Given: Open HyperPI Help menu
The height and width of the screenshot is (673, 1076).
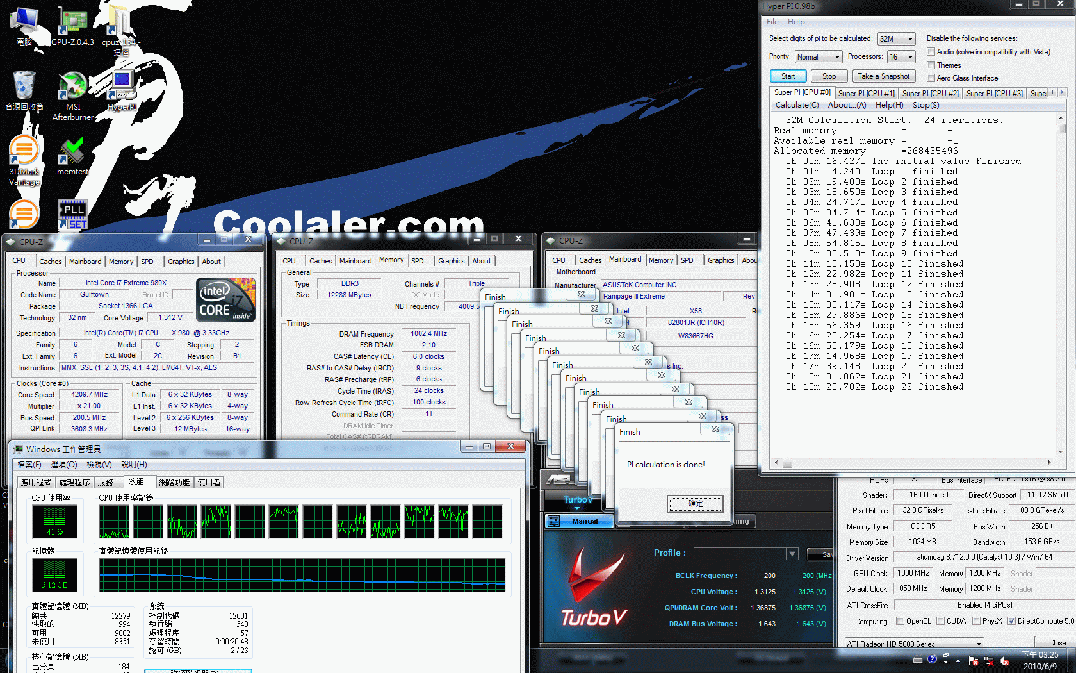Looking at the screenshot, I should coord(796,22).
